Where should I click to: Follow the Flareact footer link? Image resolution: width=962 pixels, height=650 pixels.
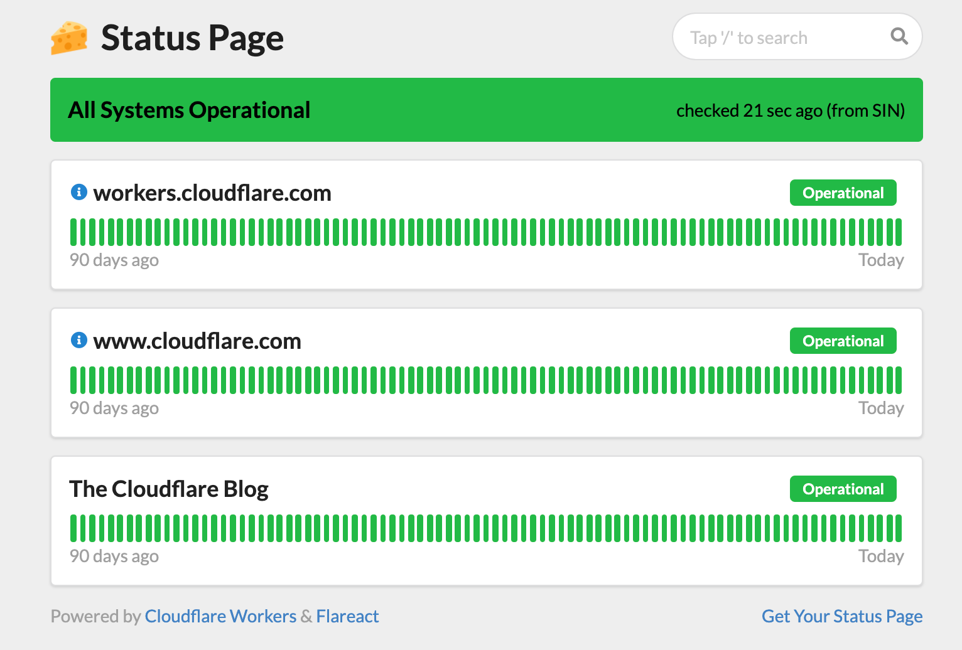[x=347, y=616]
